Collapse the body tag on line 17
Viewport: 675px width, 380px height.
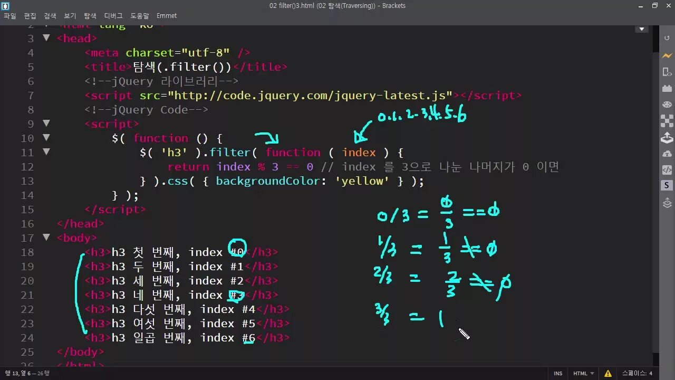click(46, 237)
